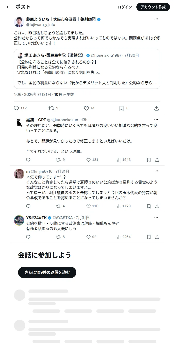Like the main post with 41 likes
Image resolution: width=174 pixels, height=347 pixels.
pyautogui.click(x=86, y=108)
